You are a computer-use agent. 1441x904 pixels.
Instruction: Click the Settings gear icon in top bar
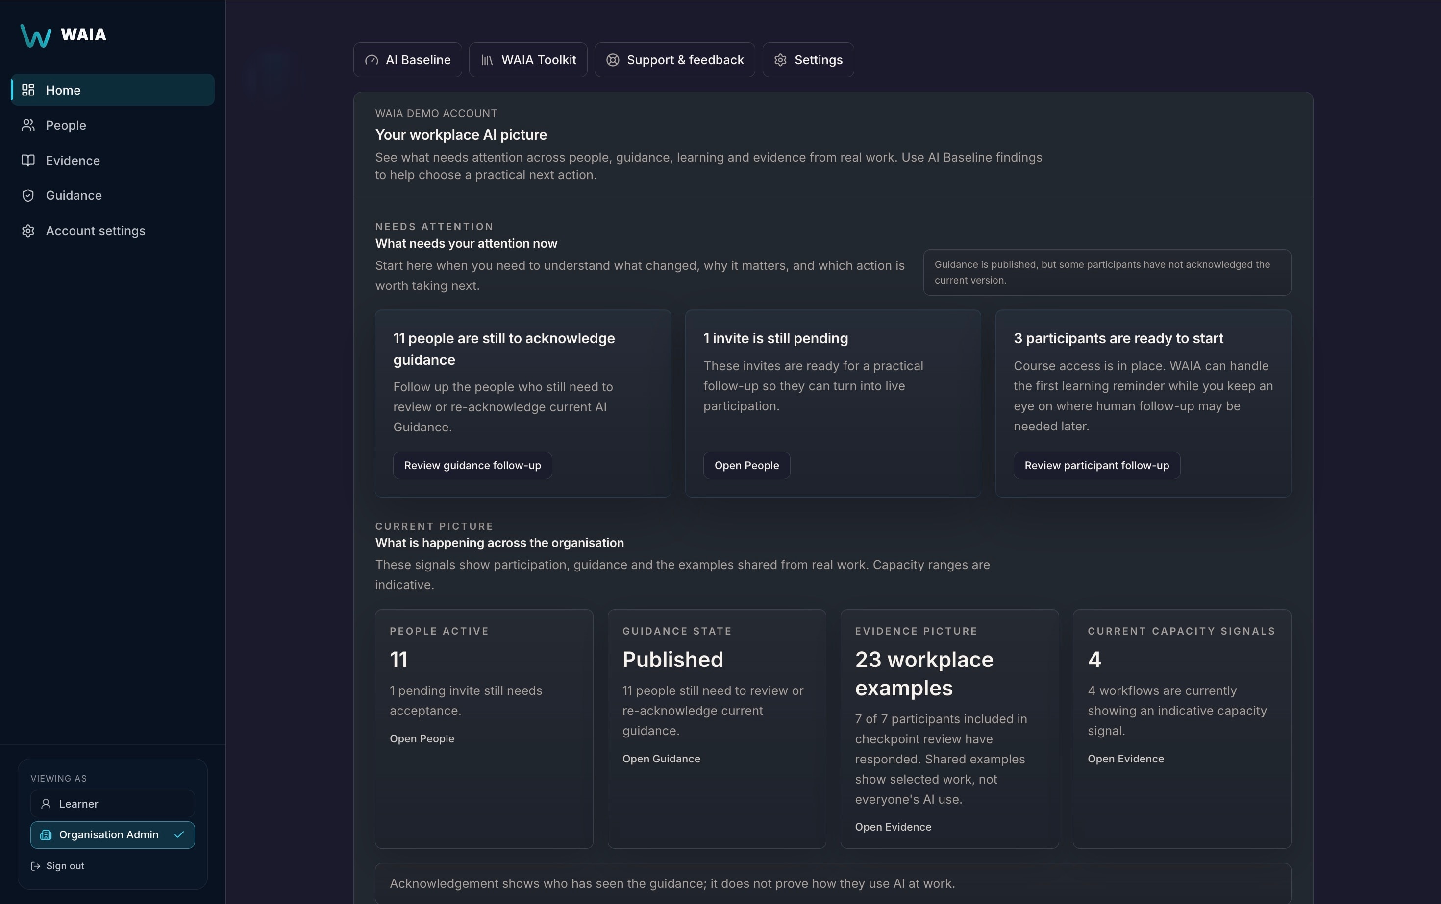pos(780,60)
